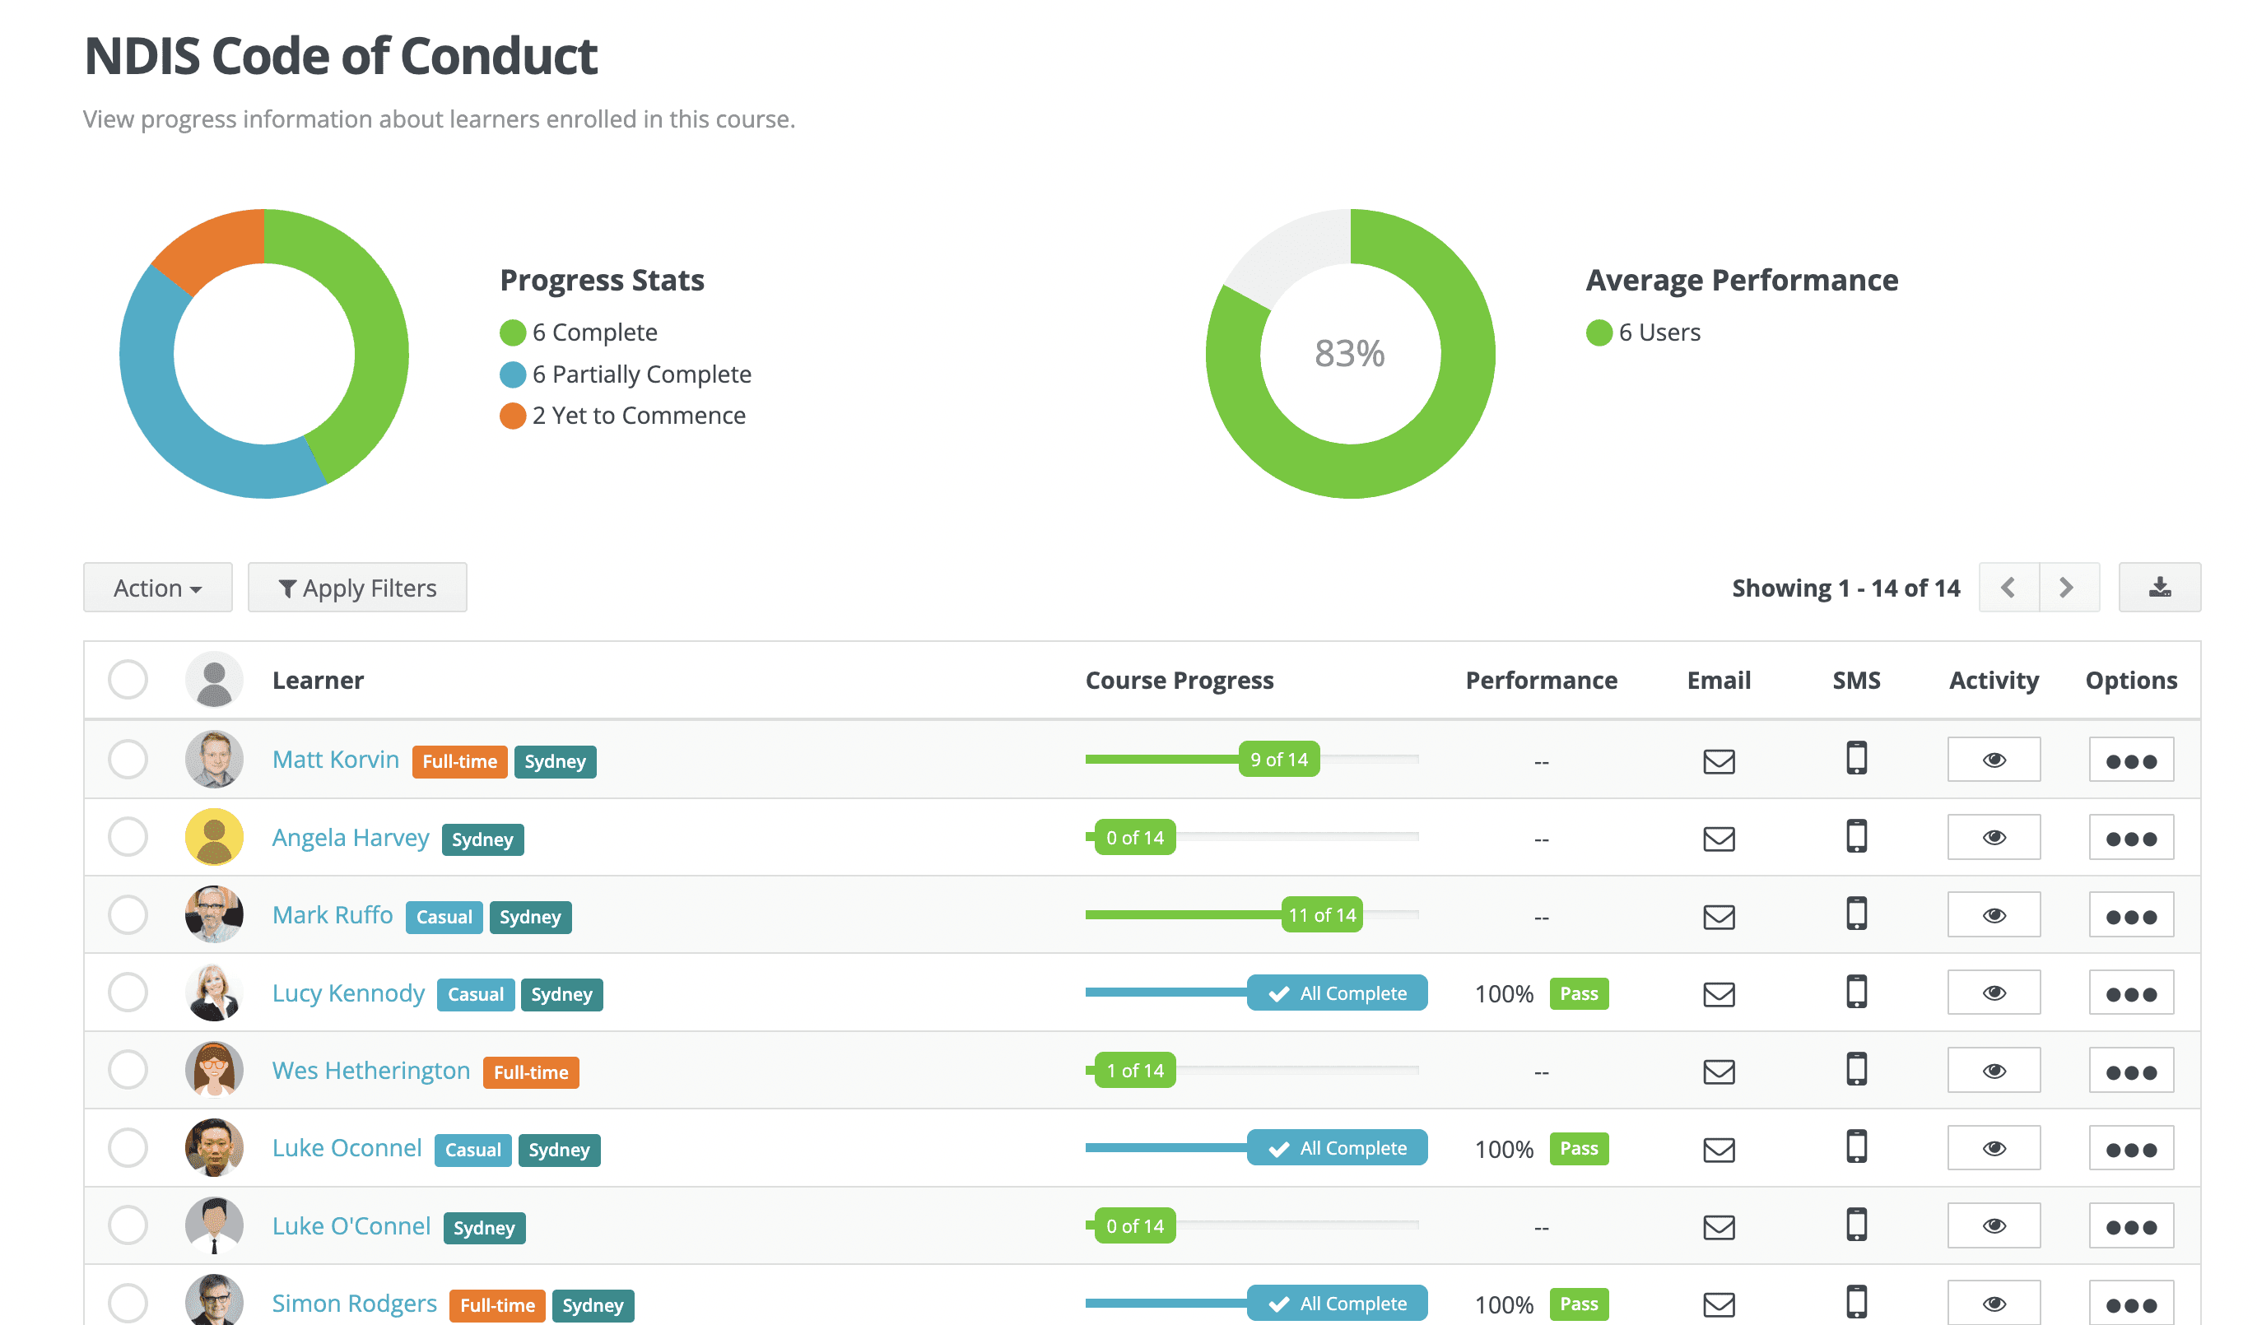Select the Matt Korvin row checkbox

pos(128,759)
